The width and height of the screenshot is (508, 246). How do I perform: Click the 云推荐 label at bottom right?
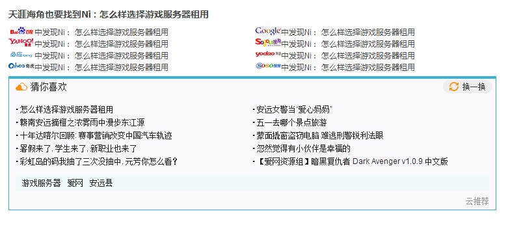[477, 201]
